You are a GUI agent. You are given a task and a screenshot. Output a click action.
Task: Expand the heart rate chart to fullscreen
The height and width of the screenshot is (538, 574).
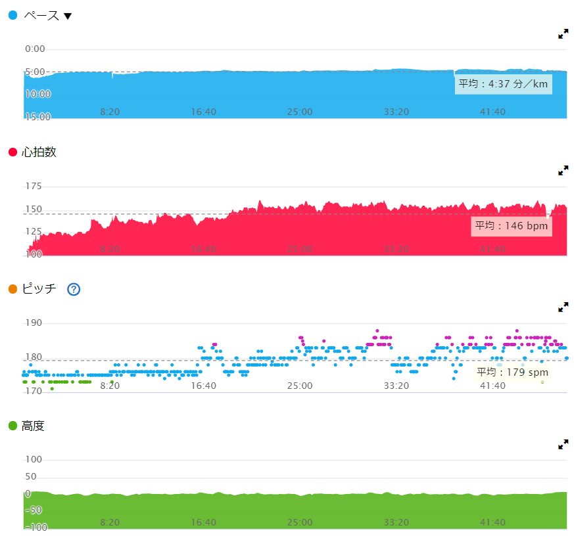(563, 171)
